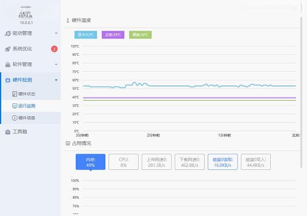Toggle the purple 主板:39℃ legend tag
Image resolution: width=307 pixels, height=216 pixels.
coord(113,35)
